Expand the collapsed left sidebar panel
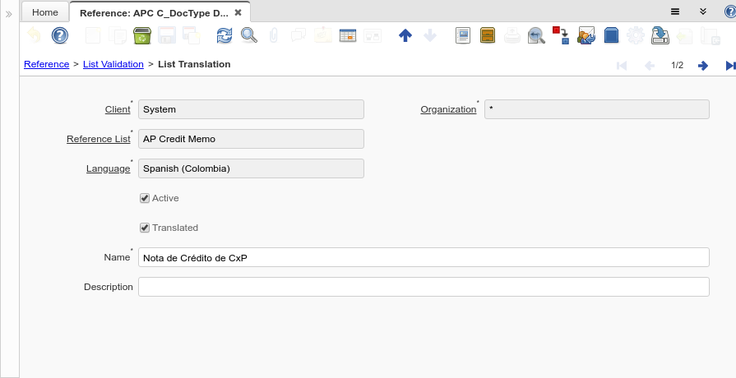The width and height of the screenshot is (736, 378). pos(9,15)
